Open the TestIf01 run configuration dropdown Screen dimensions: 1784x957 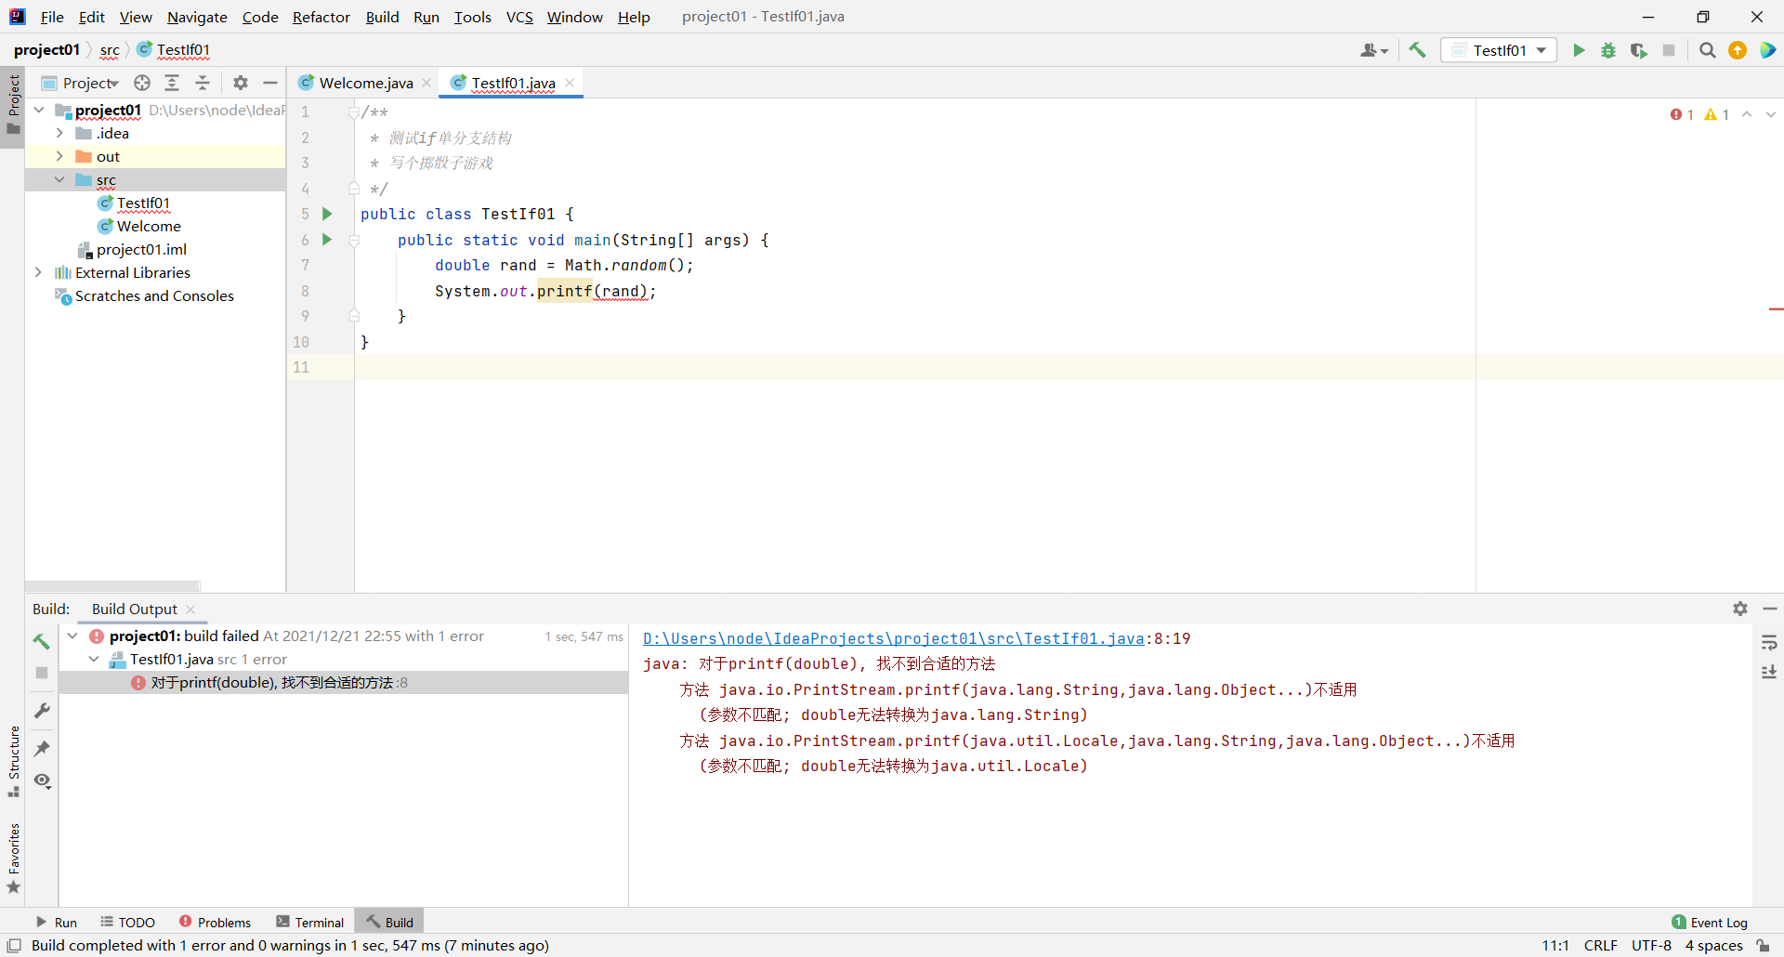pyautogui.click(x=1499, y=50)
